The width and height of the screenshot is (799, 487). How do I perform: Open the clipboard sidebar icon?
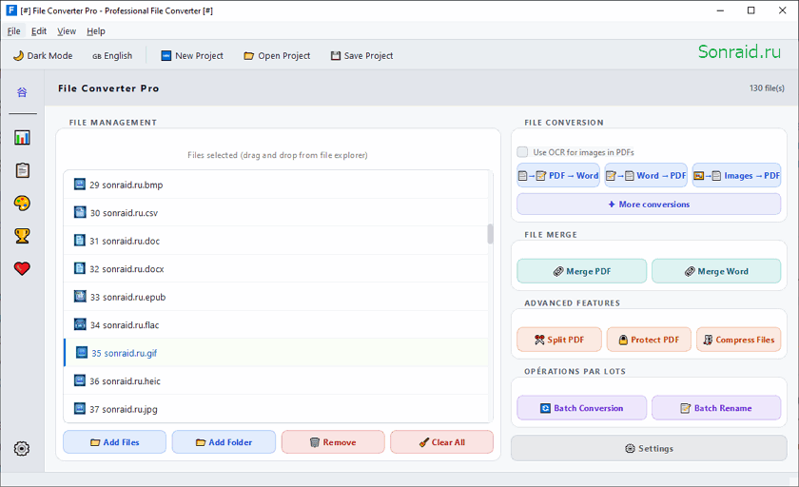coord(22,170)
